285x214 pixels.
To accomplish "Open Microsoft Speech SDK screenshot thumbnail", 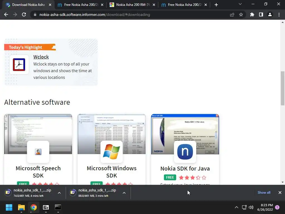I will point(38,134).
